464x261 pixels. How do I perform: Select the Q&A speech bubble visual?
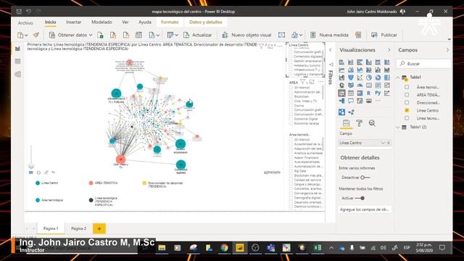(x=351, y=101)
